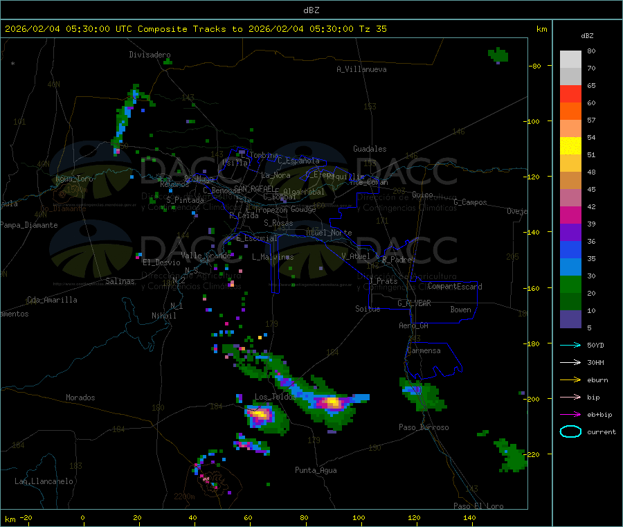Click the G_ALVEAR map label
The width and height of the screenshot is (623, 527).
(414, 303)
